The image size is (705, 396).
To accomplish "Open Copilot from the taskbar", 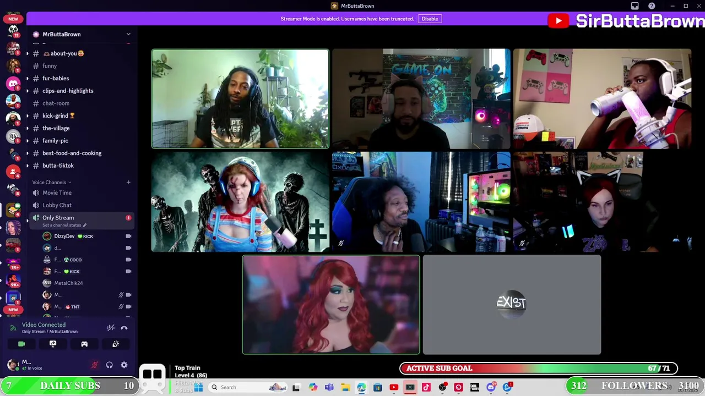I will (313, 387).
